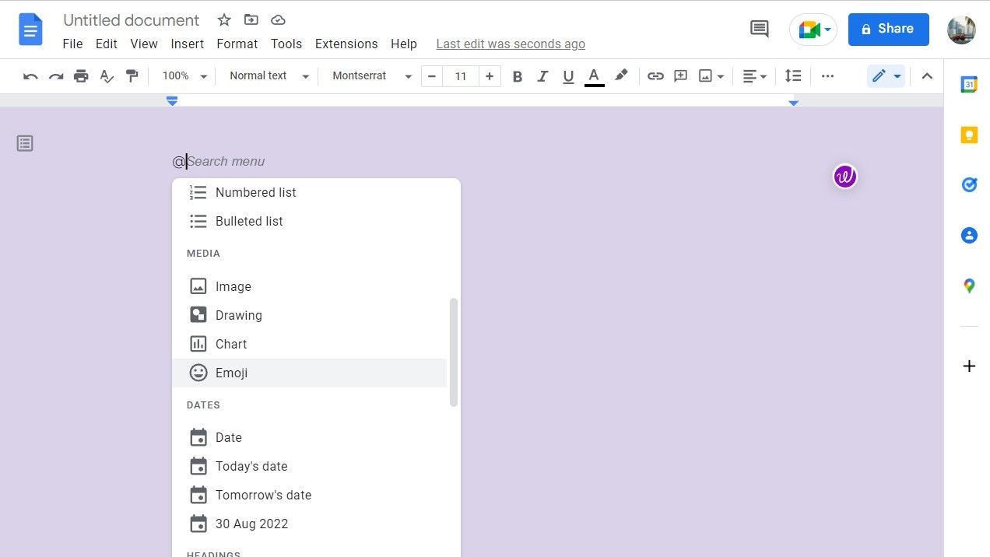Select Emoji from the insert menu
The image size is (990, 557).
[231, 373]
